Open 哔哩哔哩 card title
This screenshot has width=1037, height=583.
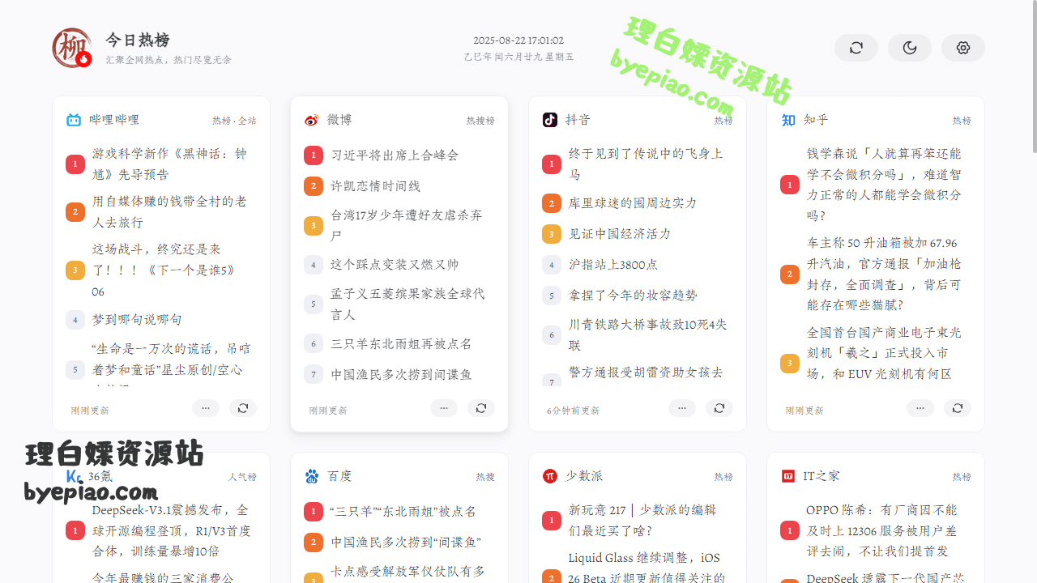click(114, 120)
